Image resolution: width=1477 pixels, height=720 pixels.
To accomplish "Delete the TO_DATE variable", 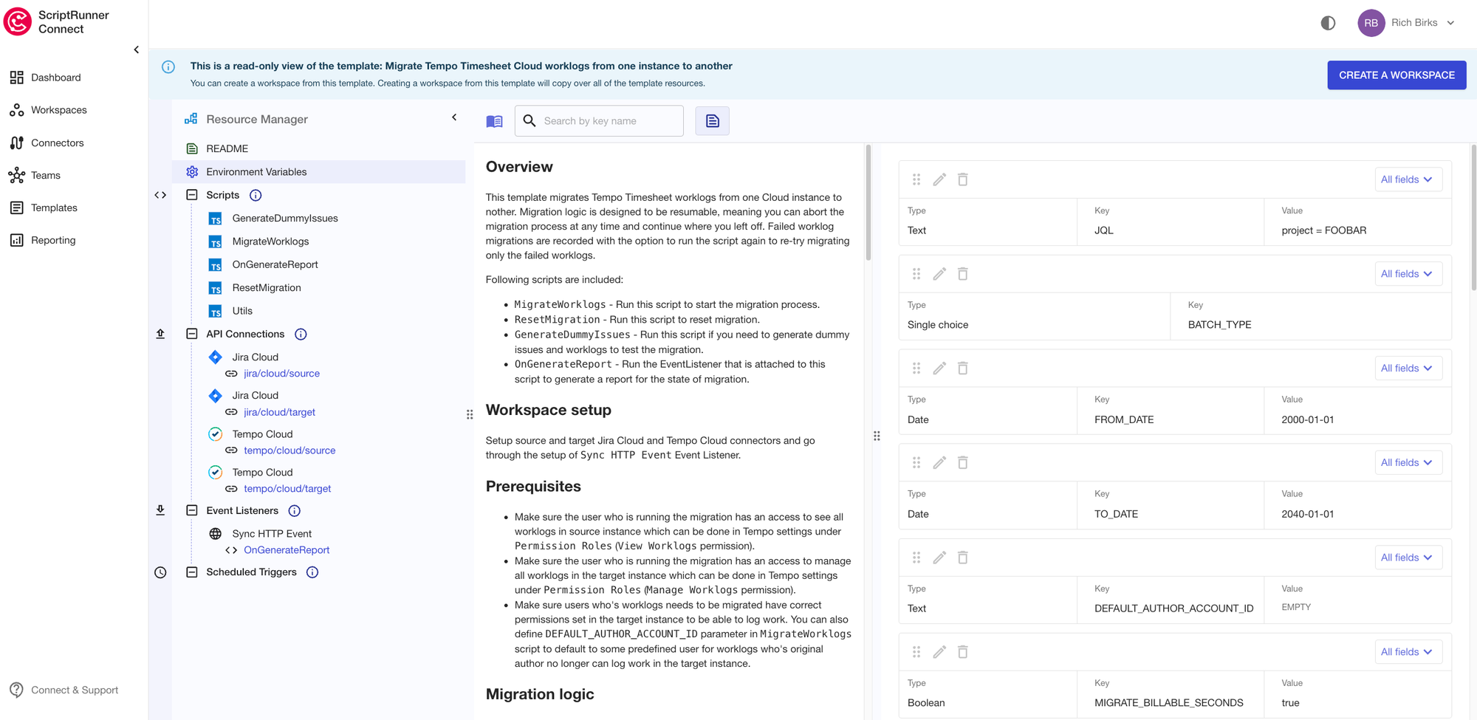I will click(x=963, y=463).
